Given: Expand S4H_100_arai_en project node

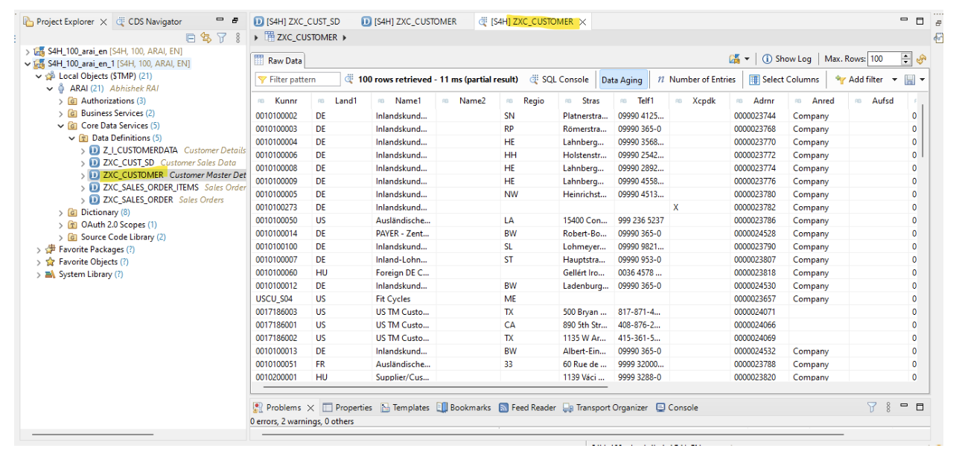Looking at the screenshot, I should click(28, 51).
